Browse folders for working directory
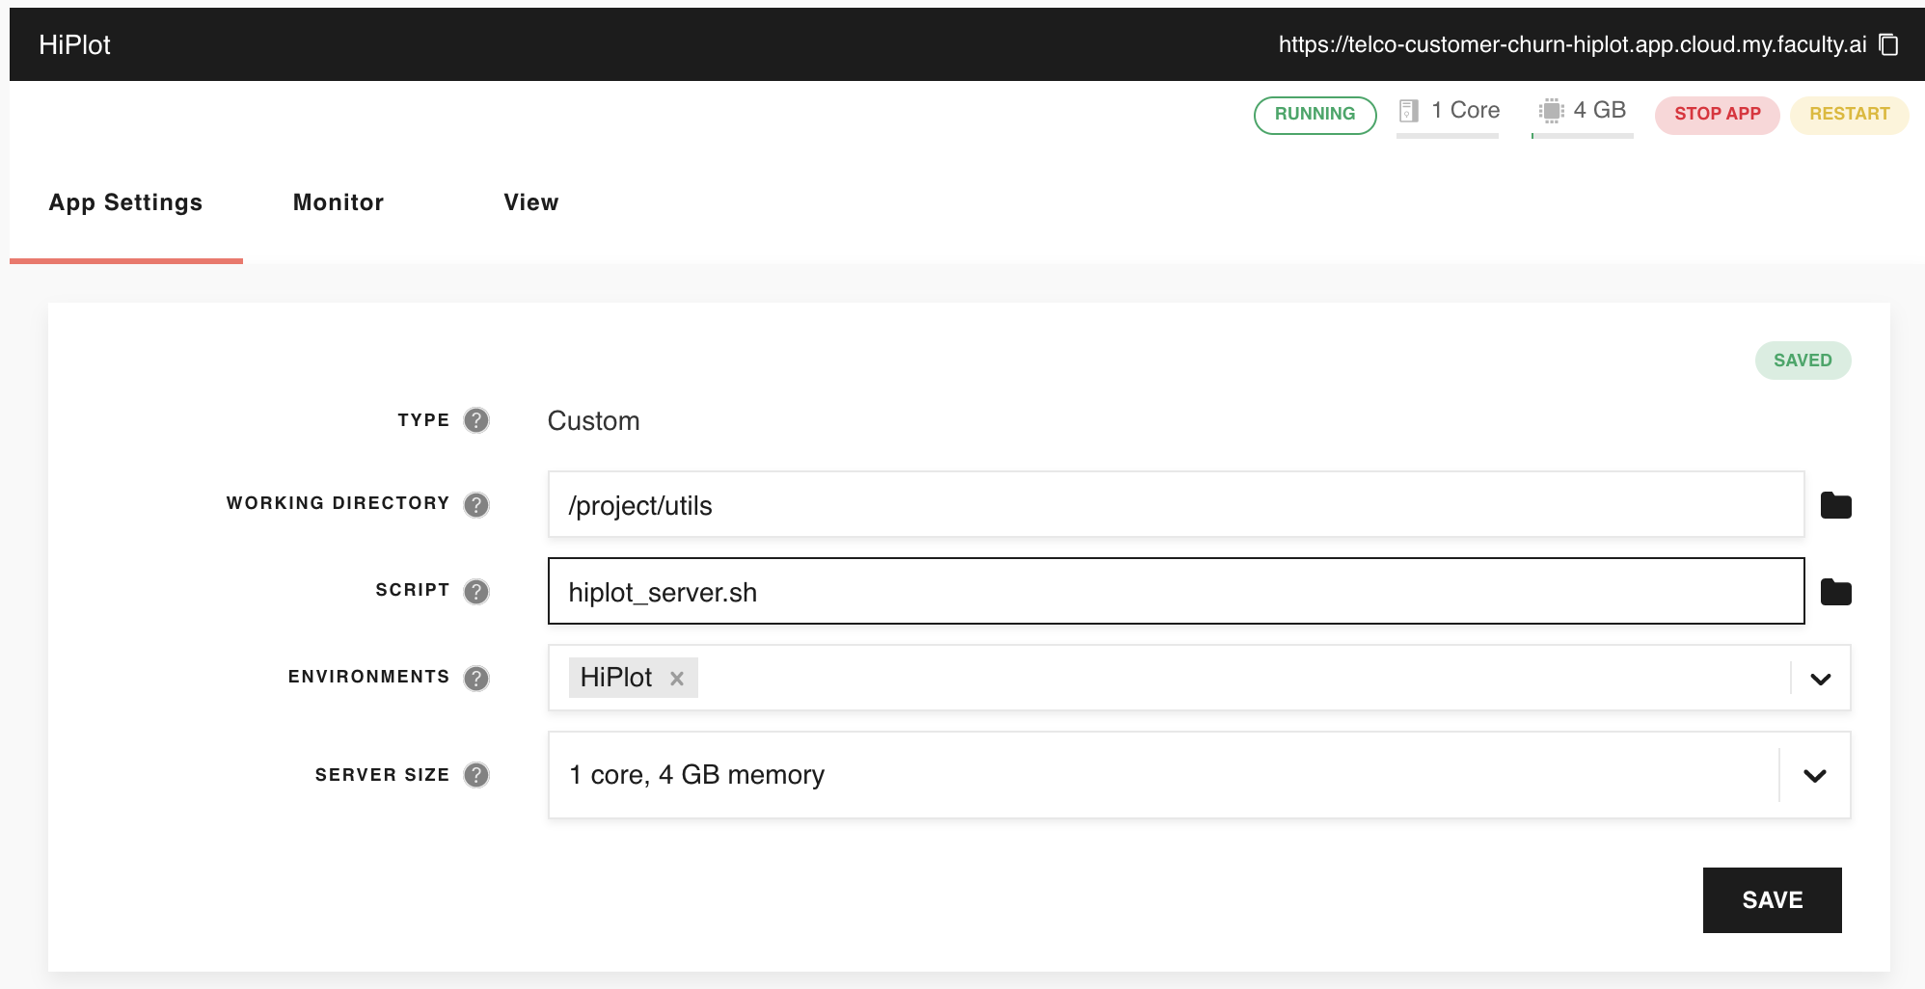This screenshot has width=1925, height=989. click(1835, 505)
